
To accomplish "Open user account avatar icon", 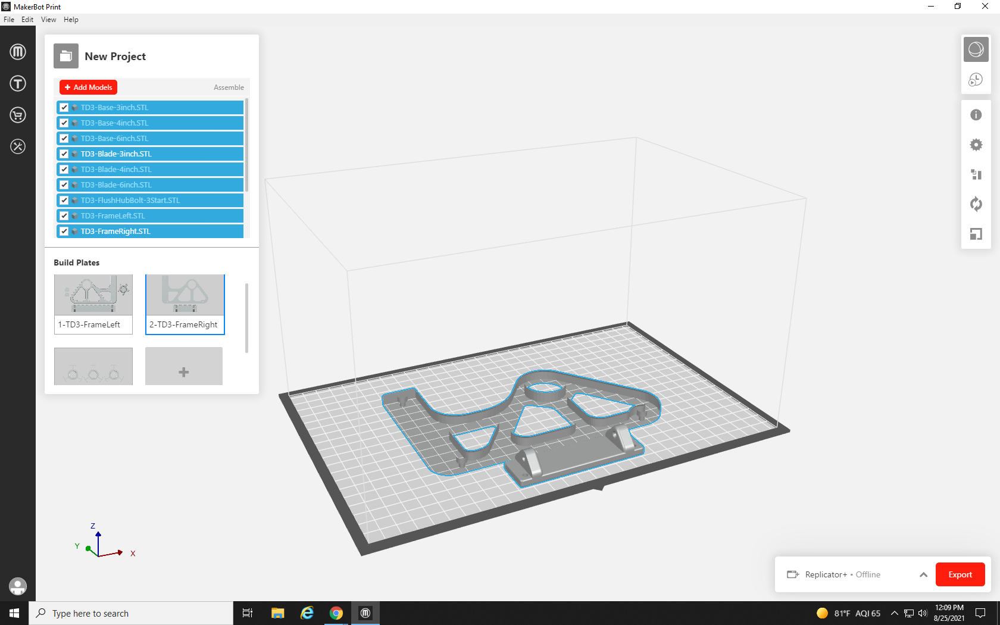I will click(x=18, y=586).
